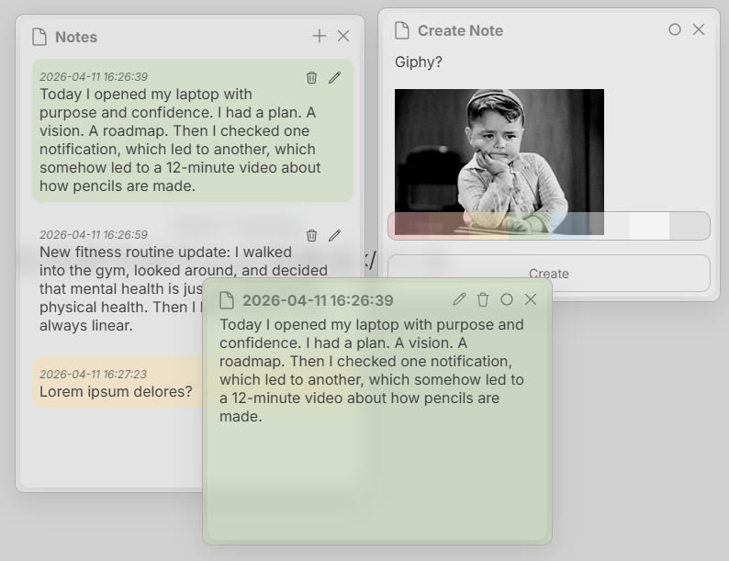Pick the brightest white color swatch
729x561 pixels.
[x=649, y=226]
